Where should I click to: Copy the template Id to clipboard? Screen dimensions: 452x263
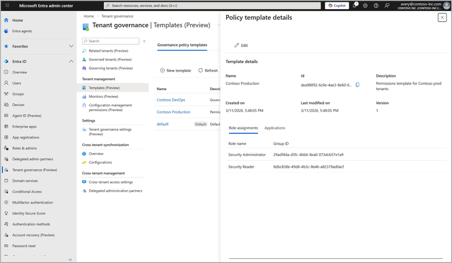[357, 85]
